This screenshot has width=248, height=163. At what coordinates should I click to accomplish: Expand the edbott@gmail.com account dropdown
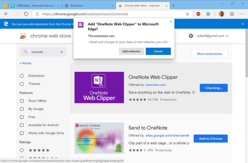coord(213,36)
